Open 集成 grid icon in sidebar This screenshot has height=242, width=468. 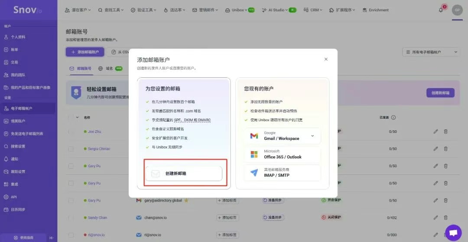click(6, 184)
